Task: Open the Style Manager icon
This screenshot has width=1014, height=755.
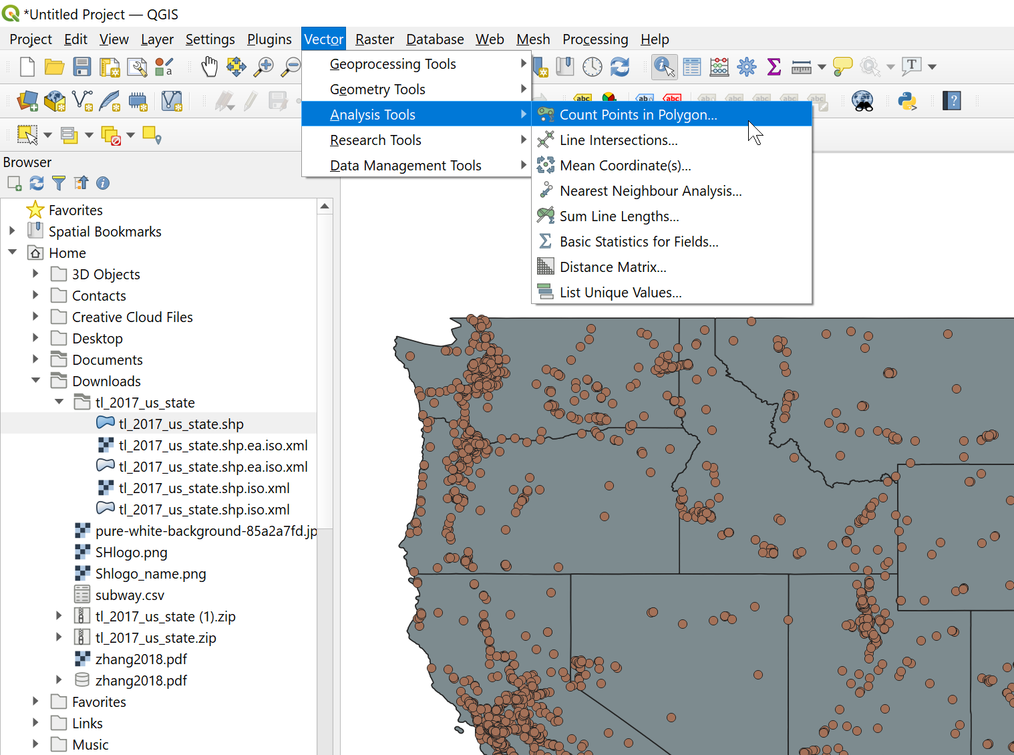Action: 164,66
